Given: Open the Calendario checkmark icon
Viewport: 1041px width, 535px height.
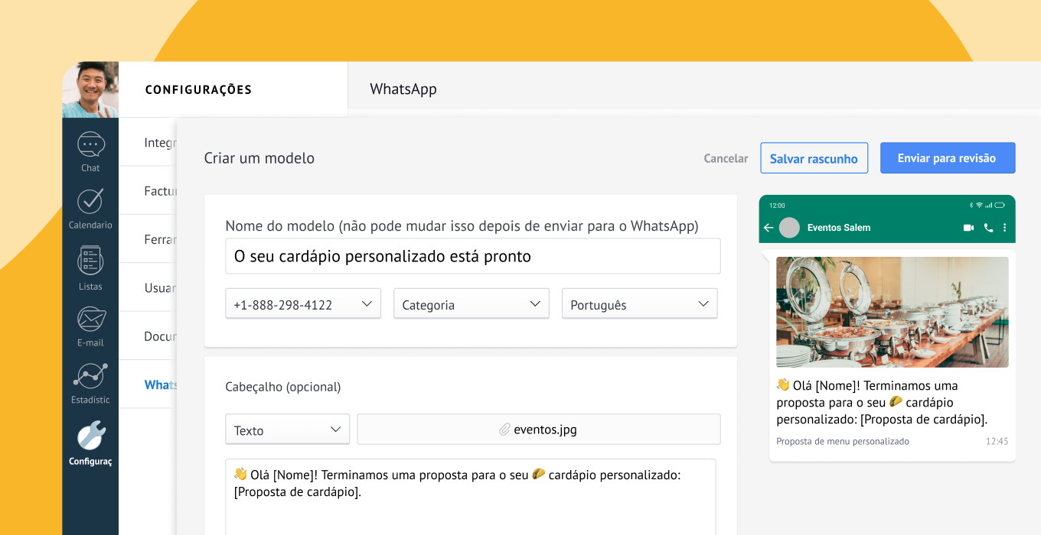Looking at the screenshot, I should point(90,201).
